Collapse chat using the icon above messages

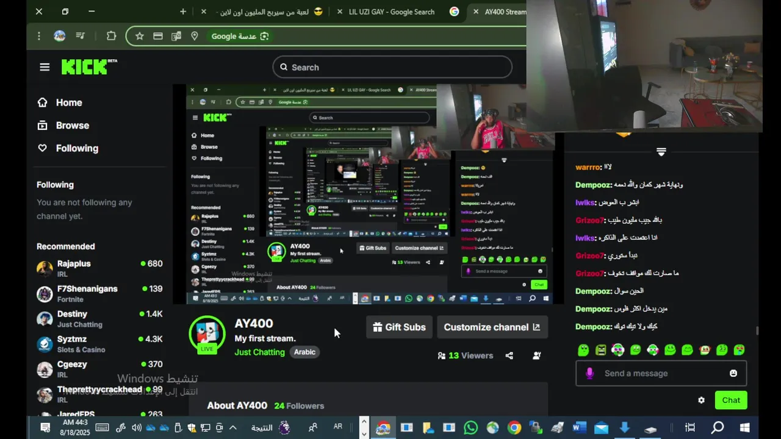(x=661, y=151)
